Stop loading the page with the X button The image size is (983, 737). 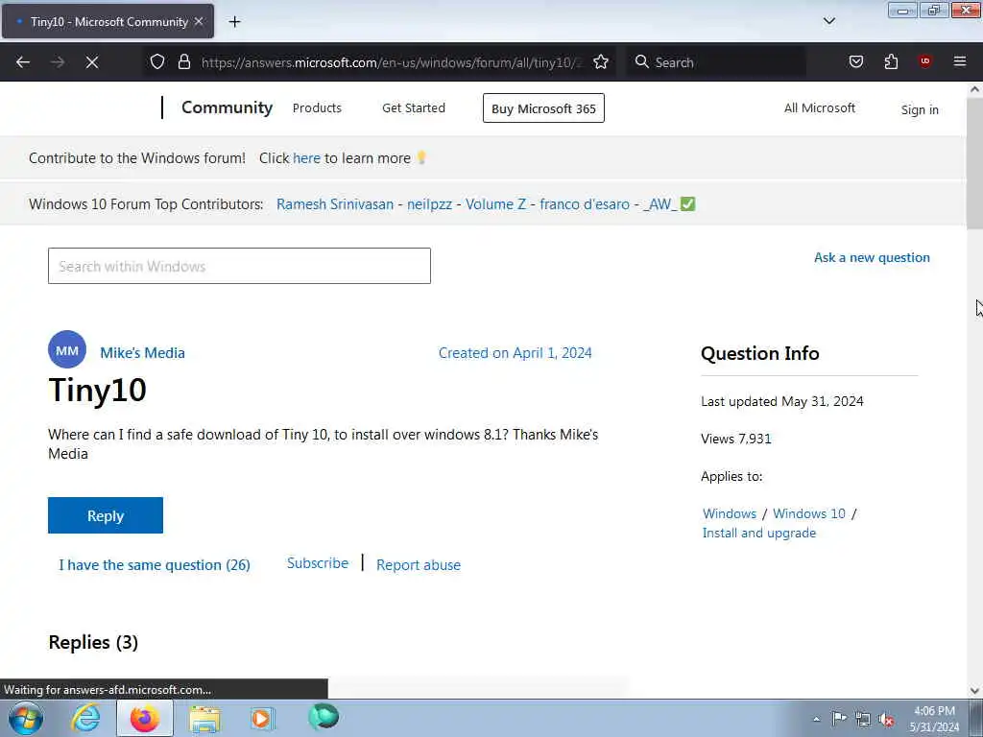pos(92,62)
